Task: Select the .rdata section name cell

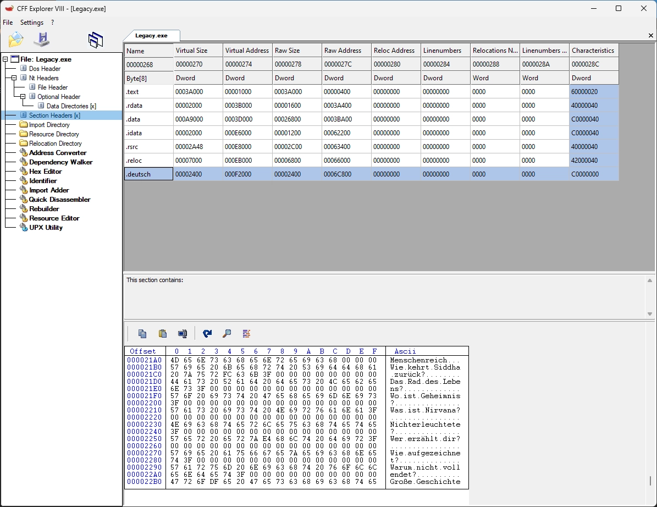Action: click(x=149, y=106)
